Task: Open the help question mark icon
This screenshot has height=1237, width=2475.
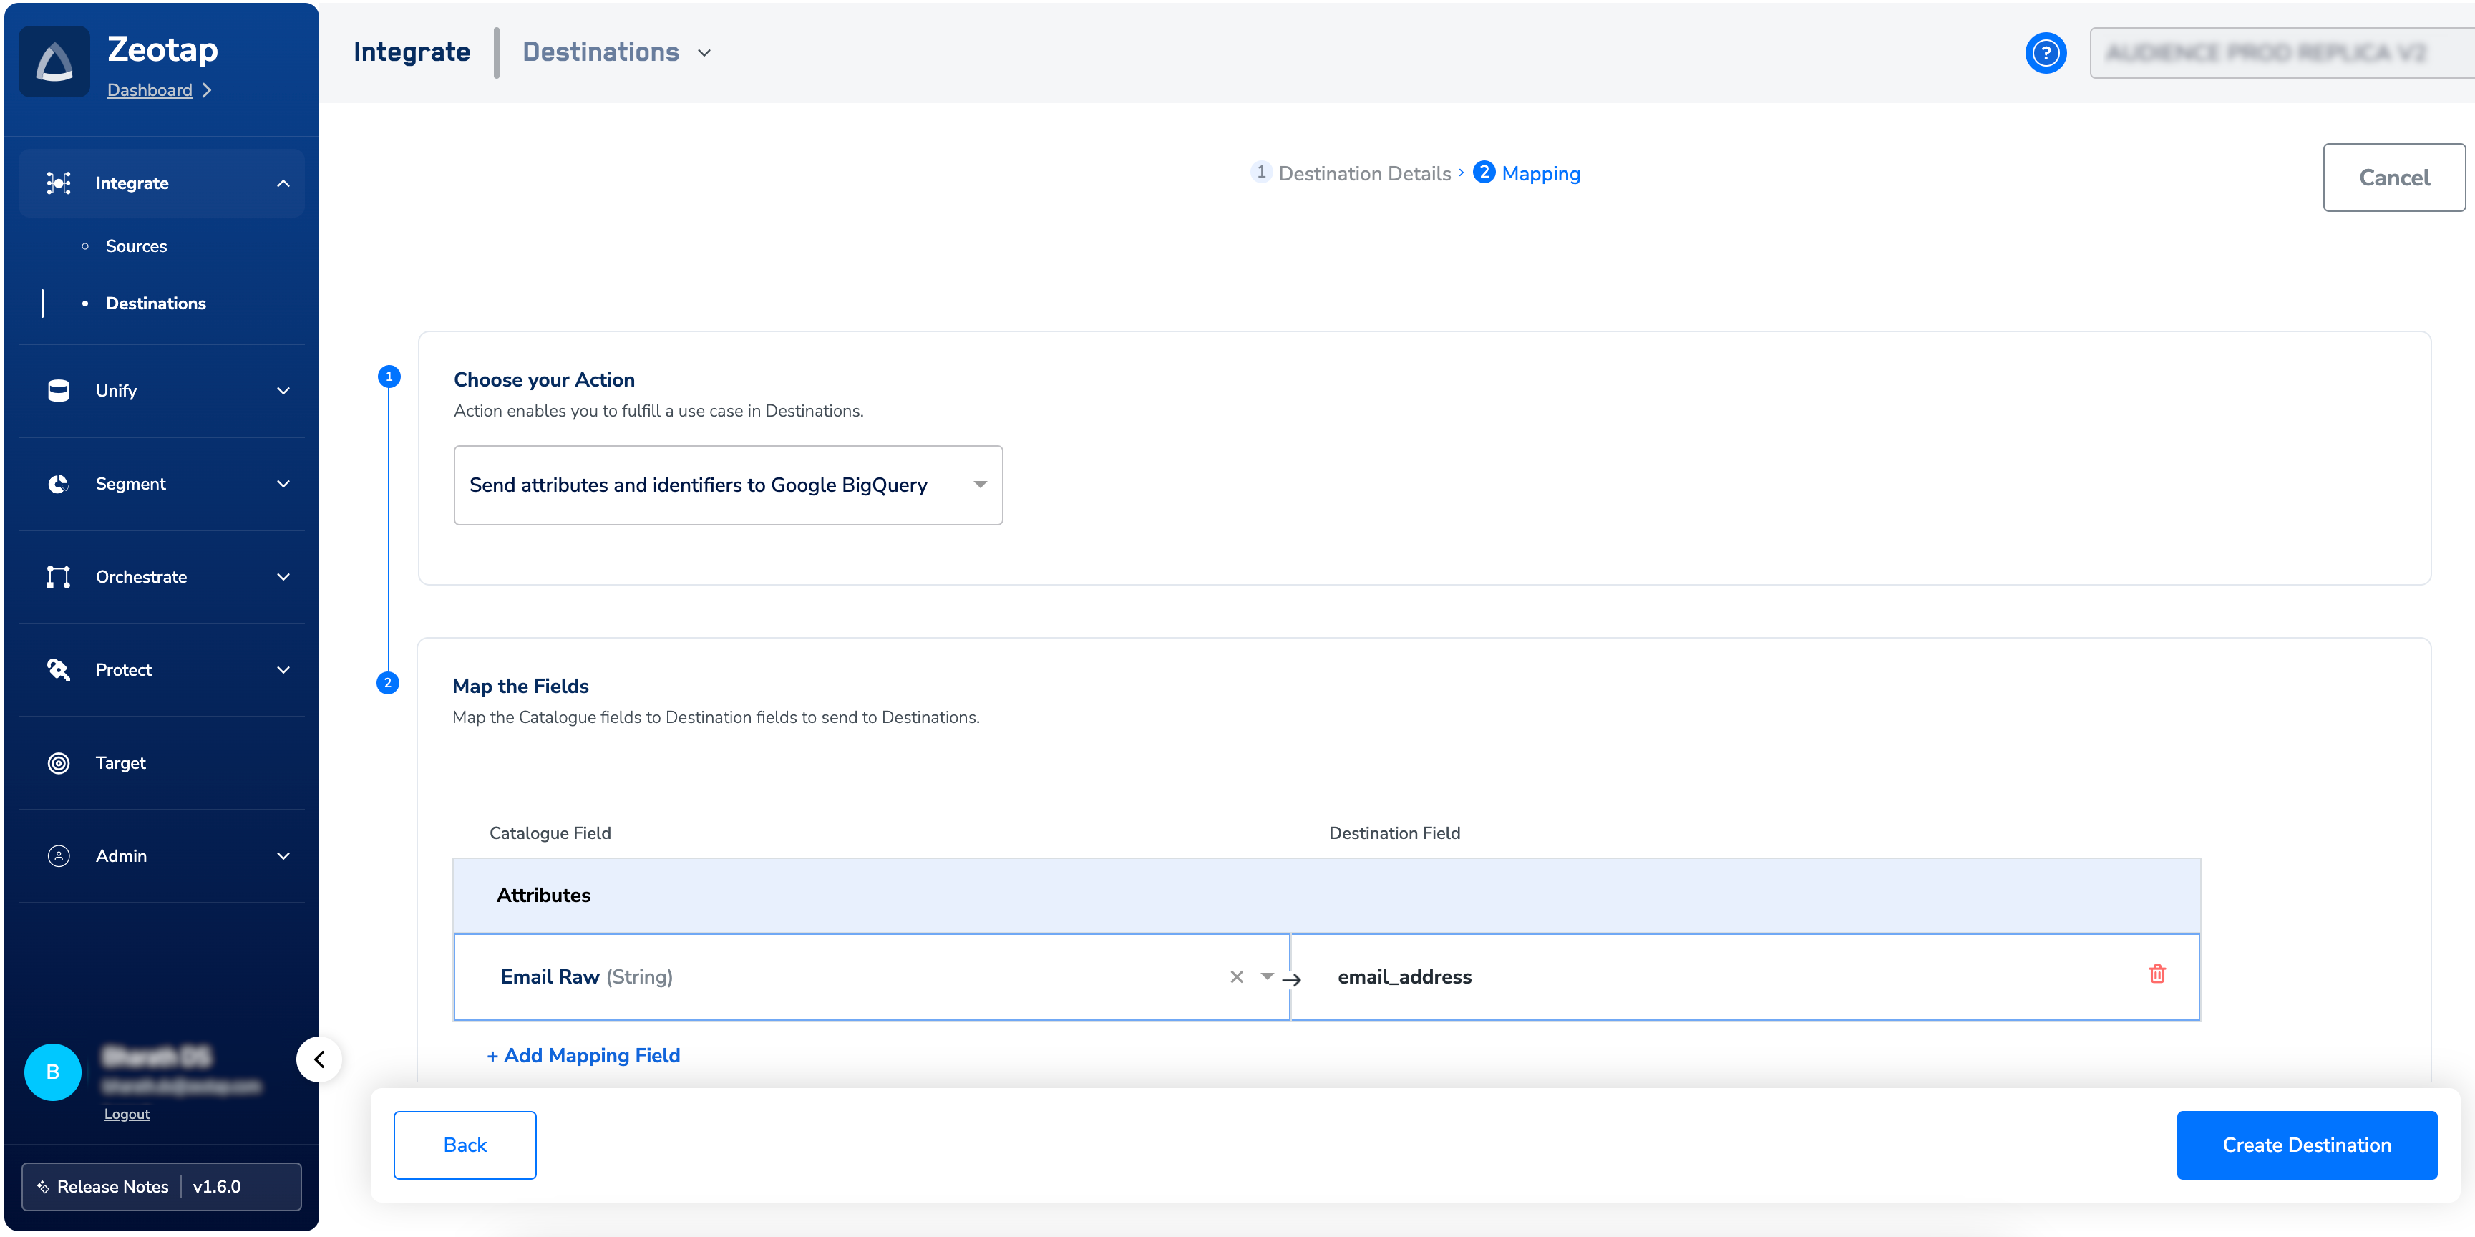Action: (2046, 53)
